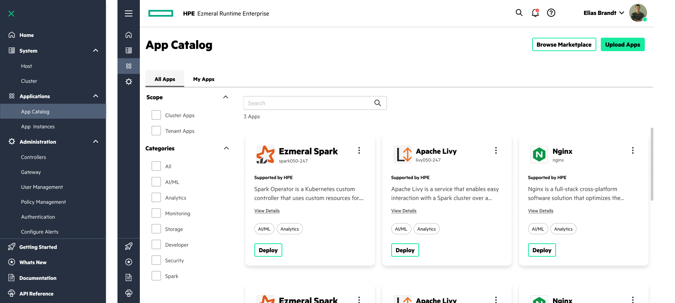The width and height of the screenshot is (675, 303).
Task: Check the All categories checkbox
Action: [x=156, y=166]
